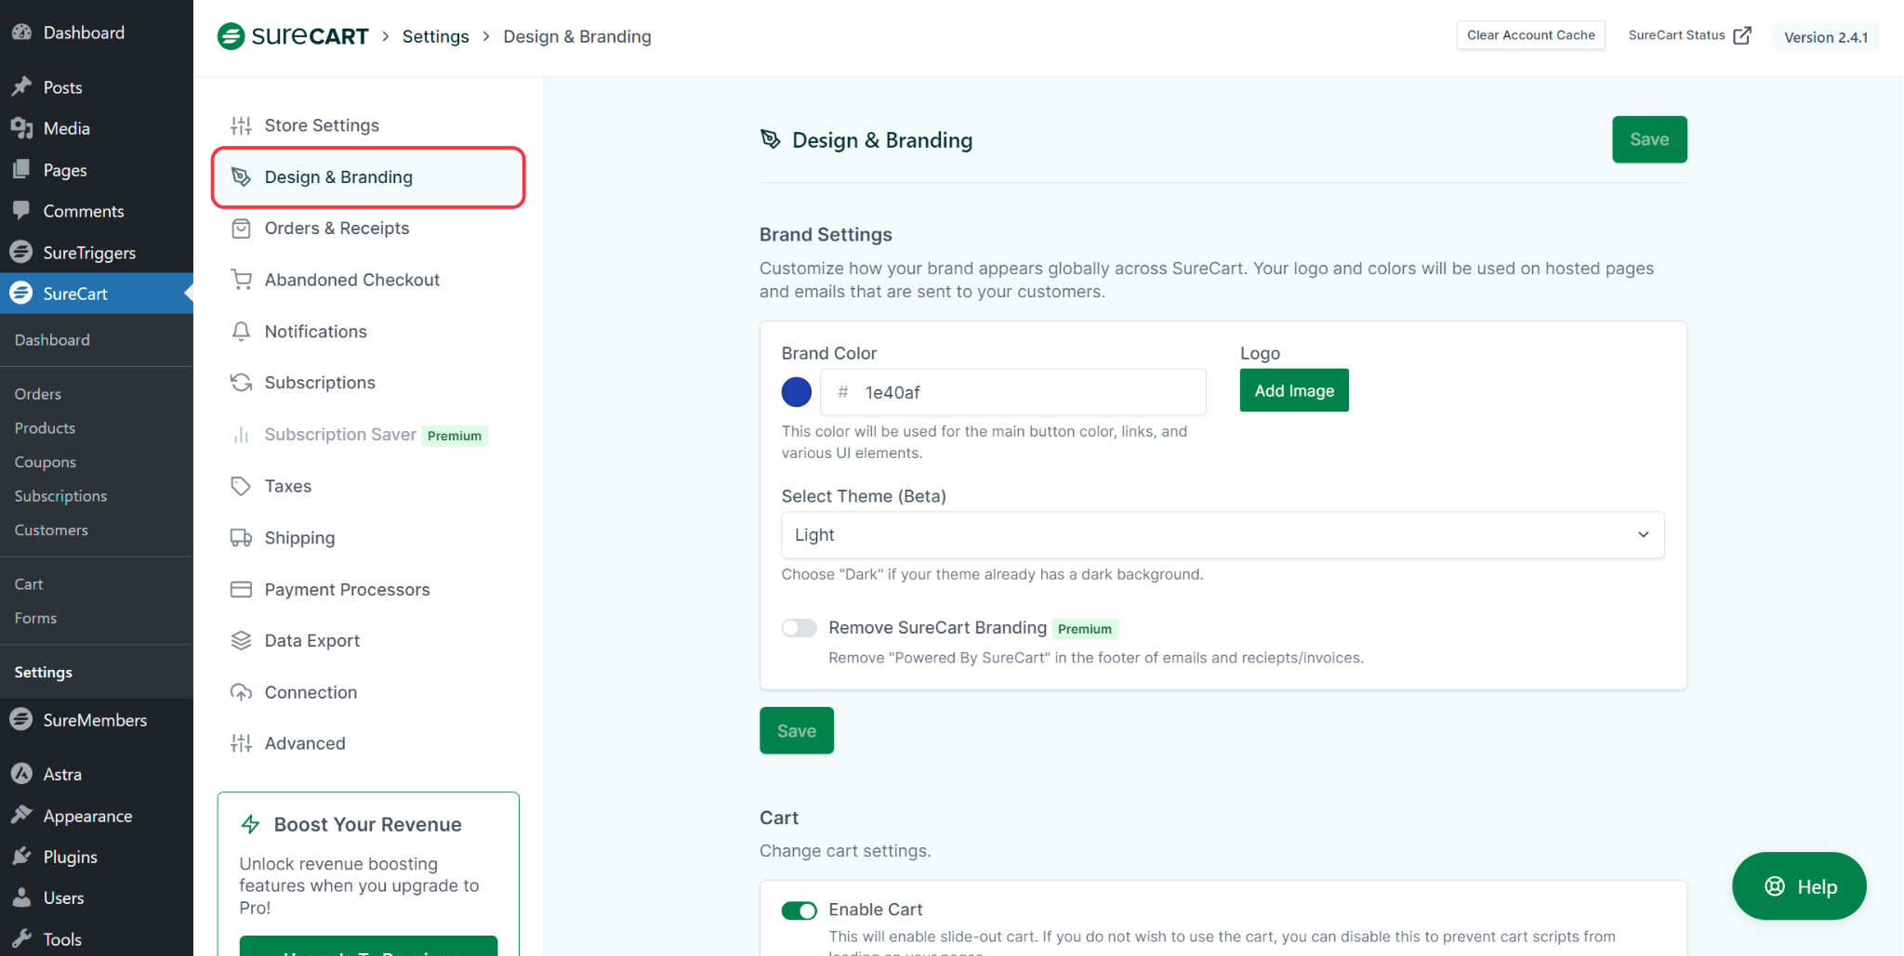Click the Appearance paintbrush icon

(x=21, y=815)
